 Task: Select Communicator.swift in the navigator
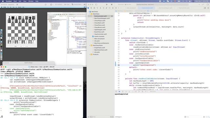[x=100, y=16]
